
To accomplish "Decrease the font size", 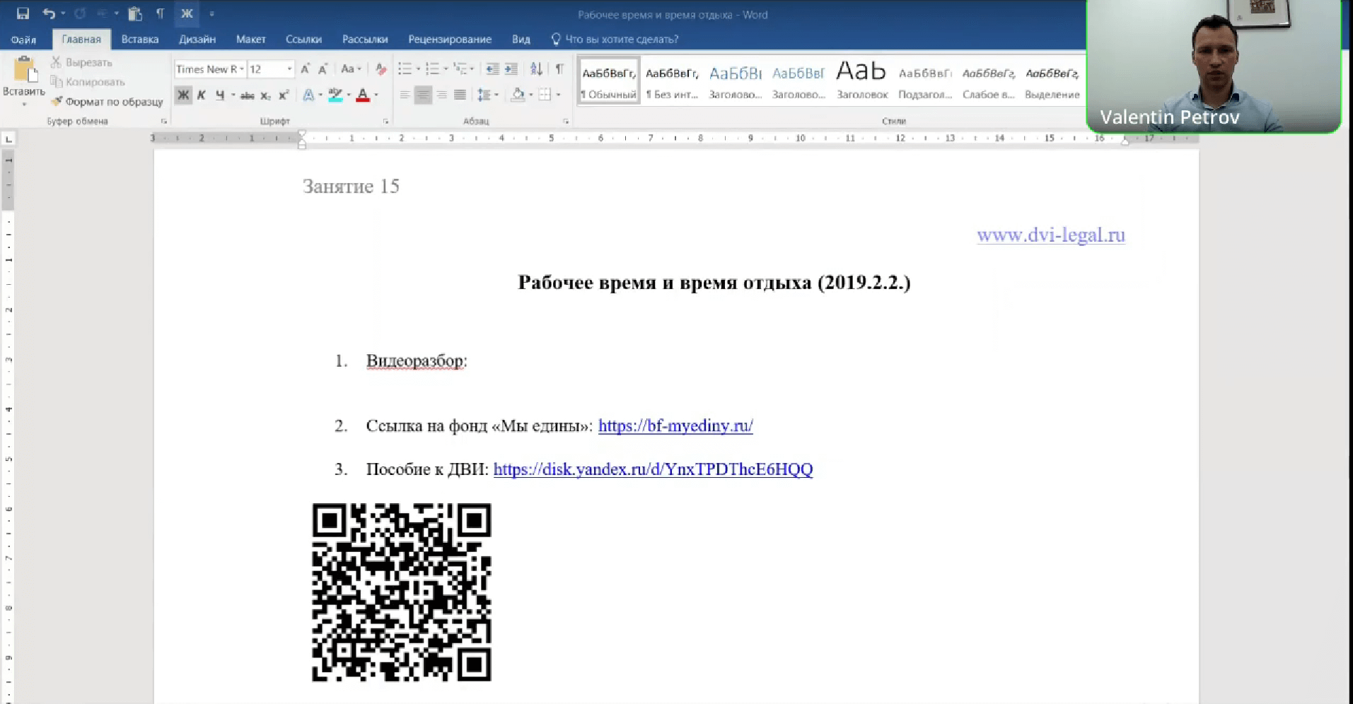I will coord(323,69).
